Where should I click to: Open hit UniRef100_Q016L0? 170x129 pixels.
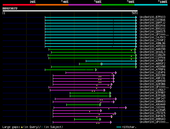pyautogui.click(x=152, y=52)
